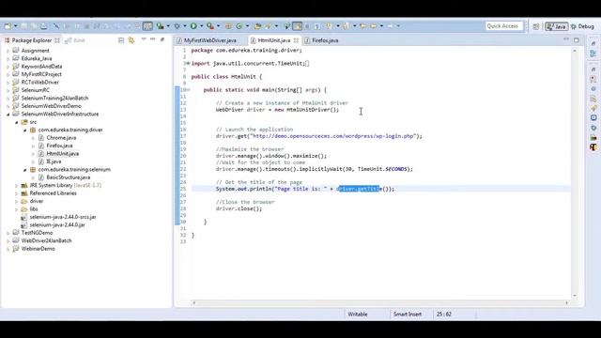Close the HtmlUnit.java tab
This screenshot has width=601, height=338.
pyautogui.click(x=297, y=40)
